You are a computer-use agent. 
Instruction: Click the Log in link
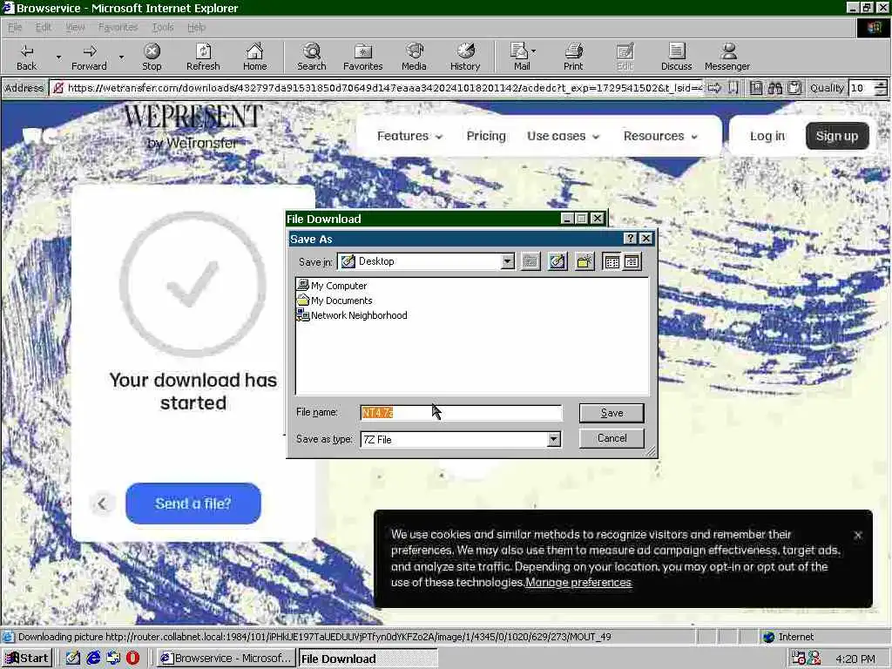click(x=767, y=136)
